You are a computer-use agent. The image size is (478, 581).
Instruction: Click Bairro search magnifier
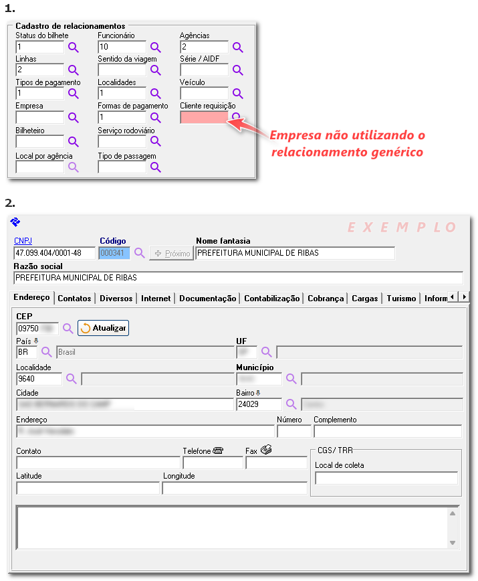(x=291, y=404)
